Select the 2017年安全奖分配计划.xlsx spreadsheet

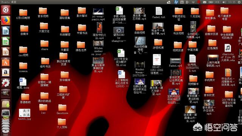pyautogui.click(x=121, y=58)
